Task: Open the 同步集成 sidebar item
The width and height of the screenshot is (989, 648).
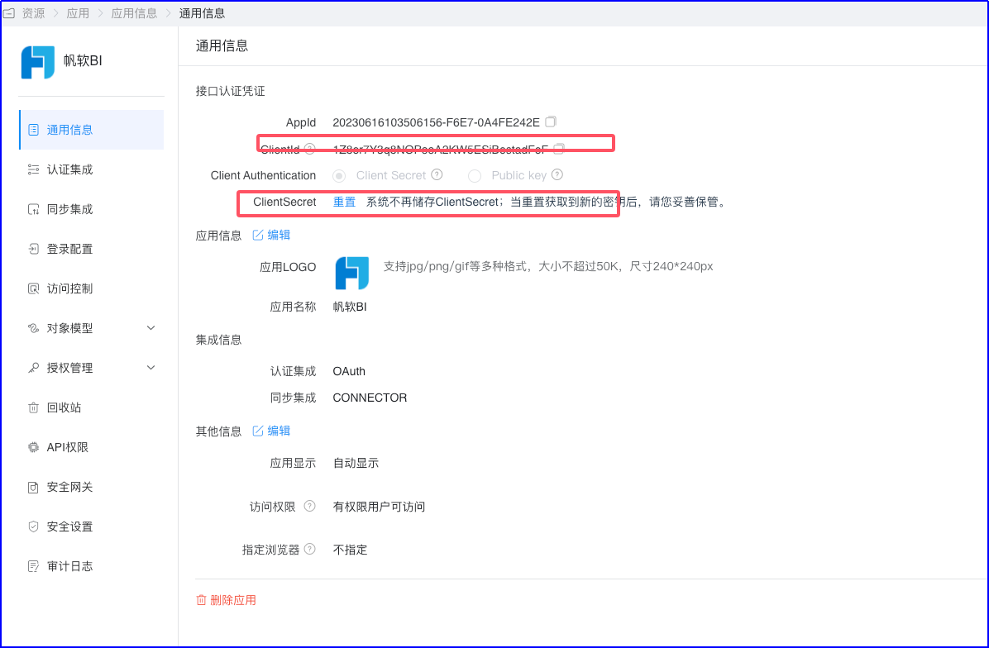Action: [x=92, y=209]
